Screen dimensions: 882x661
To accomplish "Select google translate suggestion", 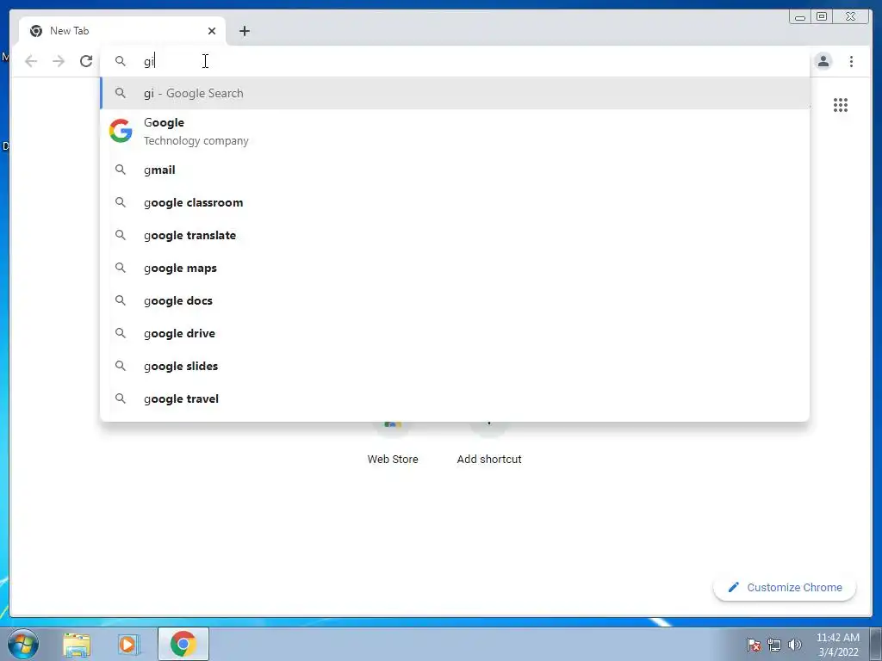I will pyautogui.click(x=455, y=235).
